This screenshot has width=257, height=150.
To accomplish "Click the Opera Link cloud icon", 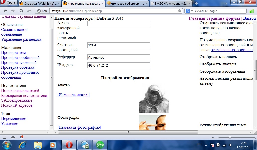I will point(13,137).
